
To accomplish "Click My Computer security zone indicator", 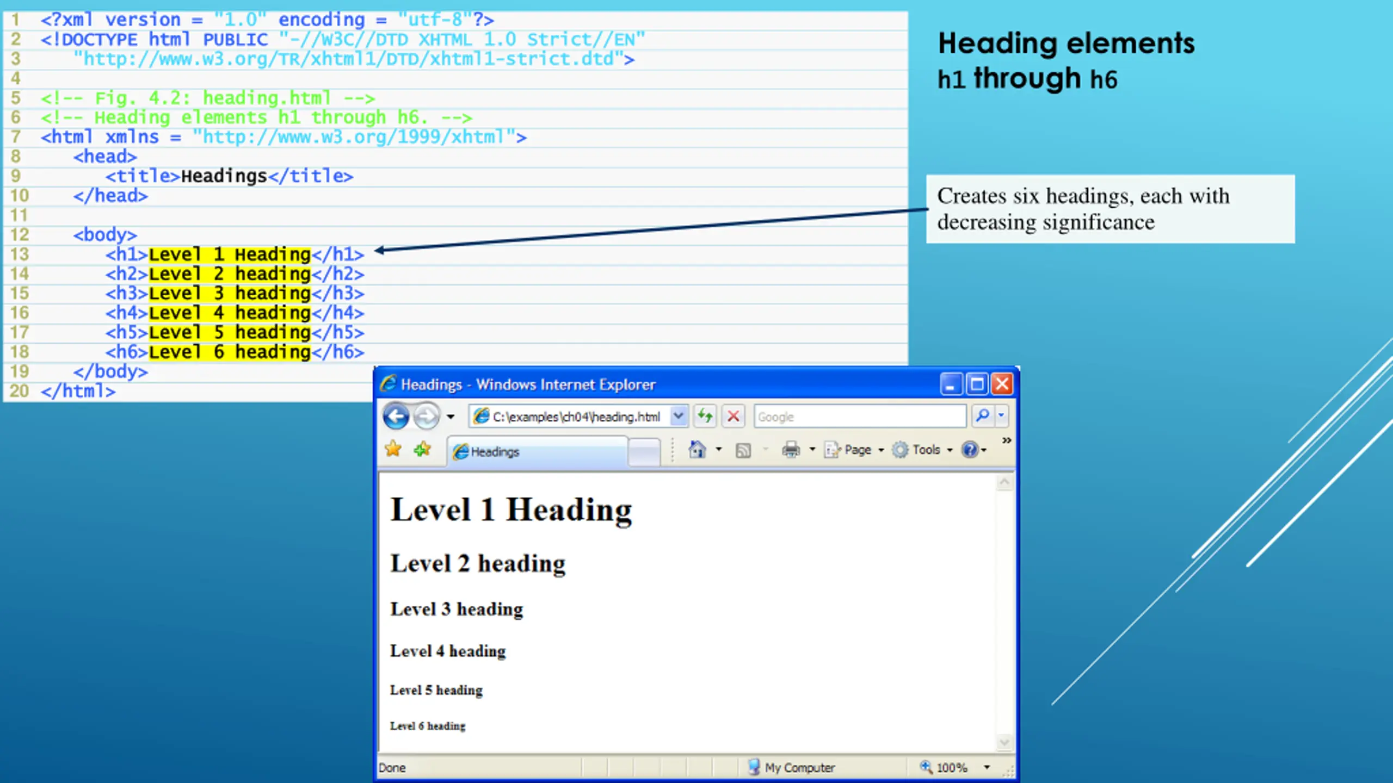I will click(791, 767).
